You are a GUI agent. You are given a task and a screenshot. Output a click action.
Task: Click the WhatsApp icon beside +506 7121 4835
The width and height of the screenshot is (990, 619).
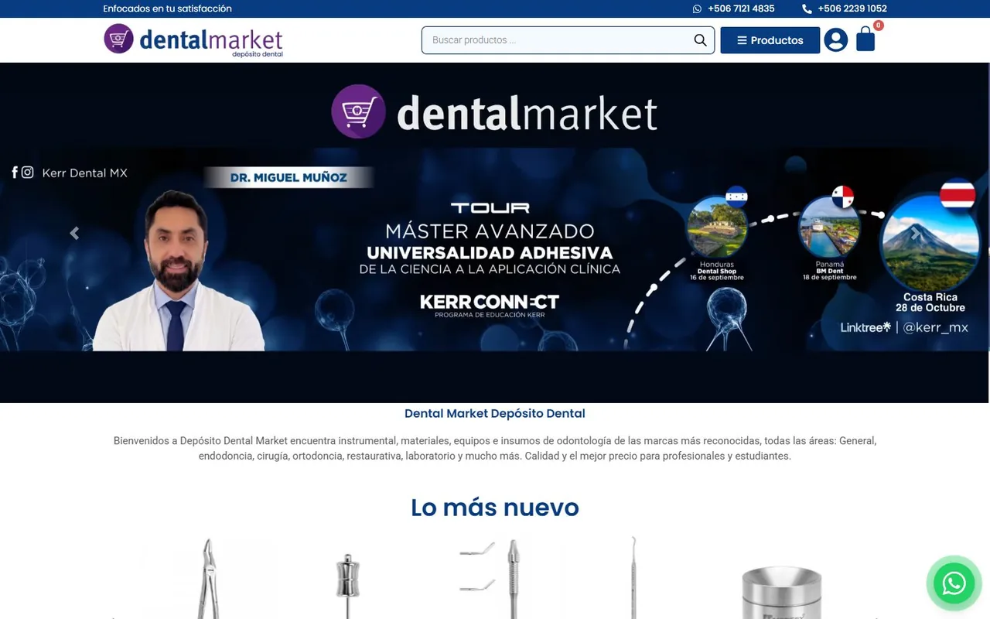tap(697, 9)
